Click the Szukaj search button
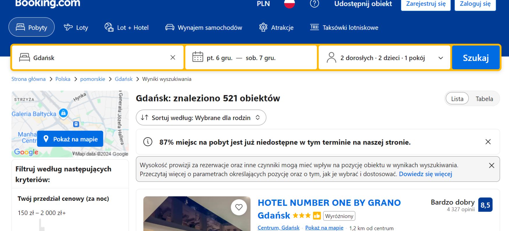This screenshot has height=231, width=509. tap(476, 58)
